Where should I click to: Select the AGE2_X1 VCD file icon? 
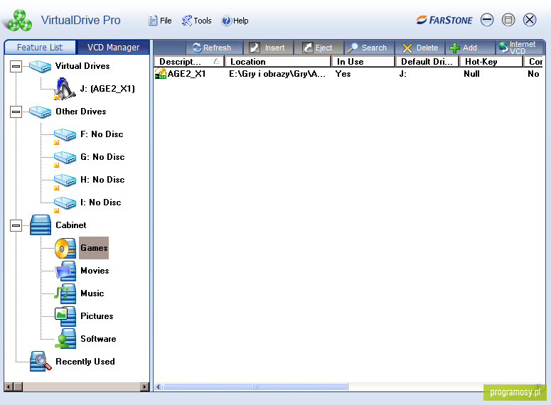[x=161, y=74]
